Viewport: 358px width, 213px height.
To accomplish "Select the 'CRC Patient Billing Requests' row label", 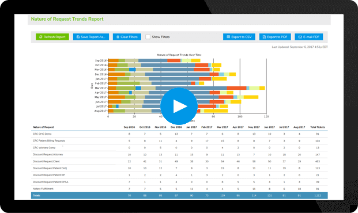I will (49, 141).
